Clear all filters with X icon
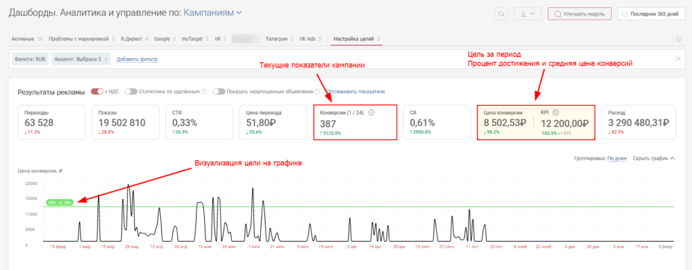This screenshot has width=692, height=270. point(678,59)
